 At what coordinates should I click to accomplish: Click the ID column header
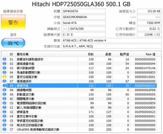[x=11, y=54]
